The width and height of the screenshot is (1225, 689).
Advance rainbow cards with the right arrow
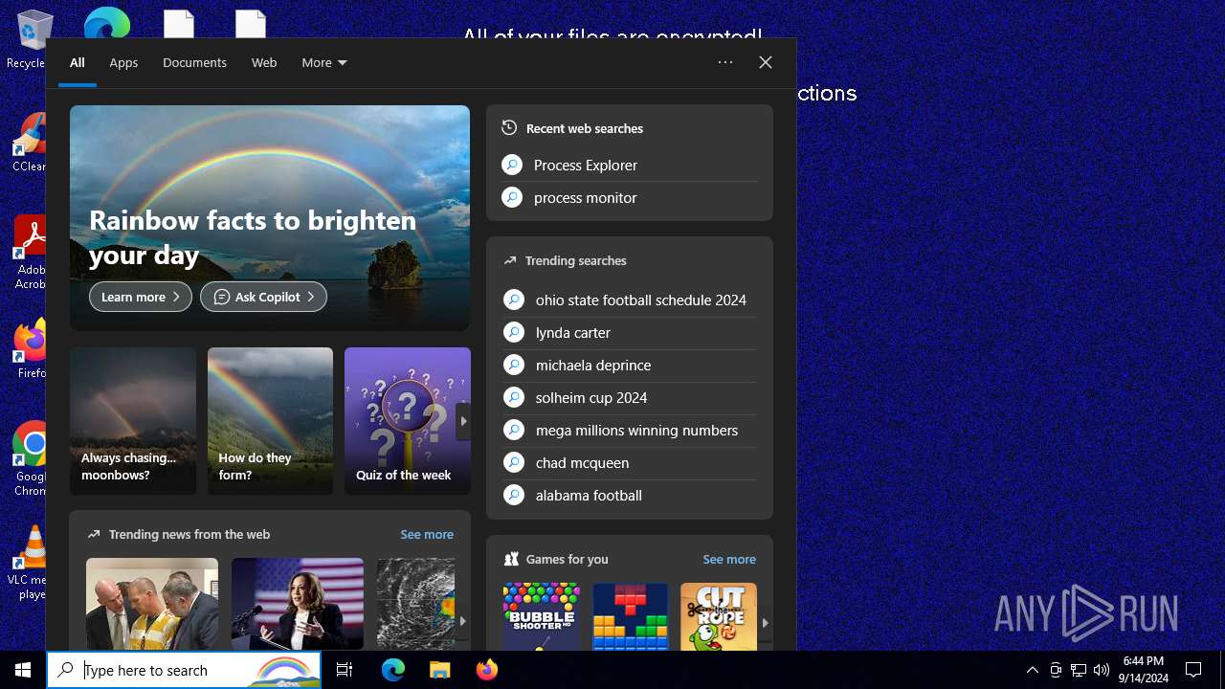tap(463, 421)
